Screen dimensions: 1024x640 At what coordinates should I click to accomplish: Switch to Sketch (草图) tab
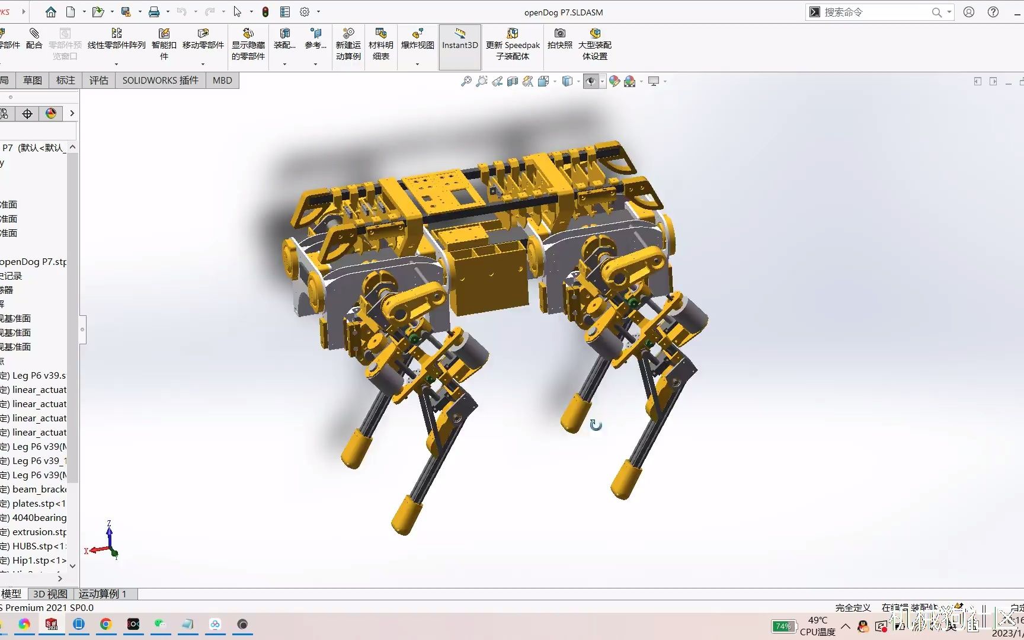coord(33,81)
